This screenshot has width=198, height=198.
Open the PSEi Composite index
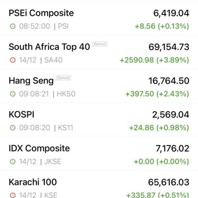41,13
